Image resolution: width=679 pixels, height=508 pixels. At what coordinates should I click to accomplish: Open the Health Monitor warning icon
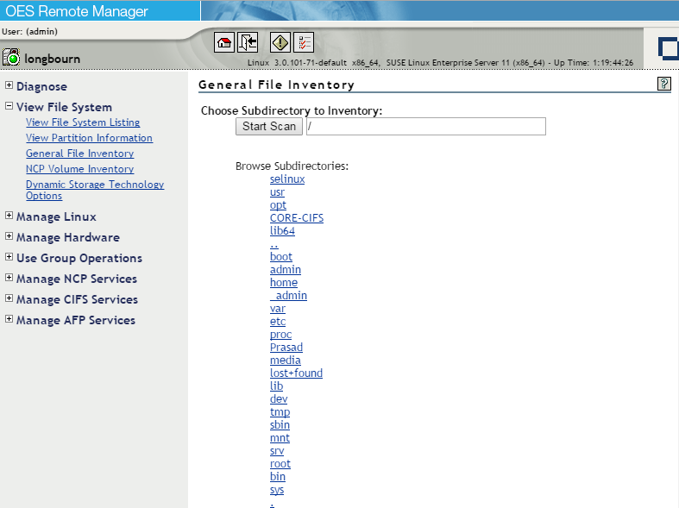pos(280,42)
